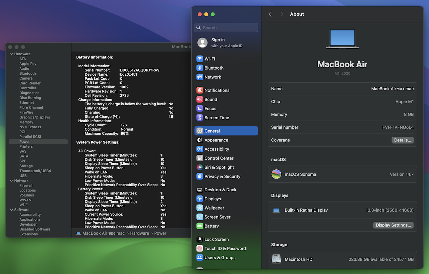Open the Lock Screen icon
This screenshot has width=429, height=274.
point(200,239)
